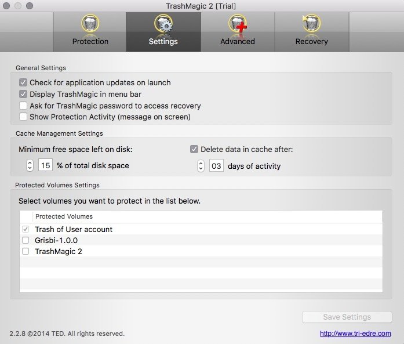The image size is (404, 344).
Task: Go to the Recovery tab label
Action: coord(311,41)
